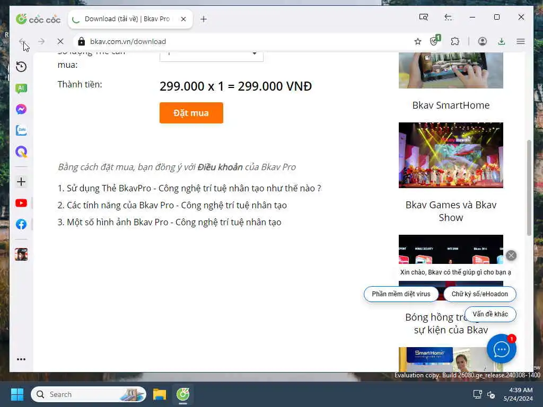
Task: Close the Download Bkav Pro tab
Action: 183,19
